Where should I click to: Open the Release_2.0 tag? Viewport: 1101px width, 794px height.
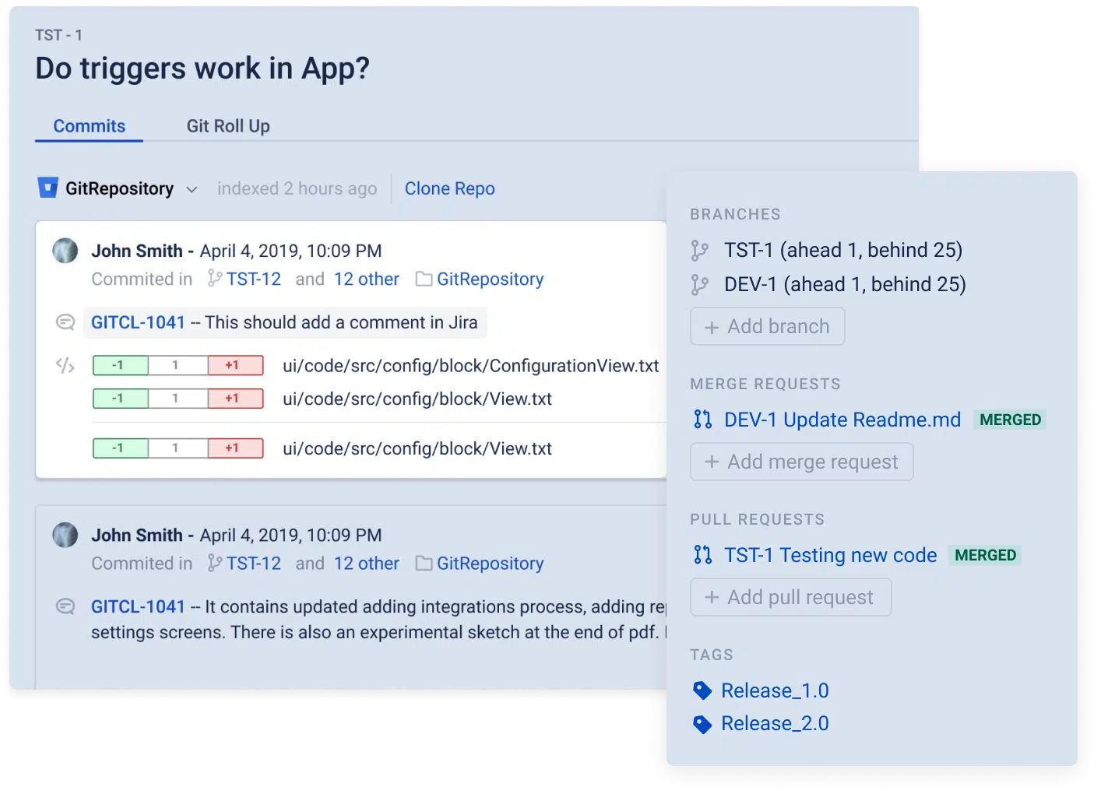[x=775, y=723]
